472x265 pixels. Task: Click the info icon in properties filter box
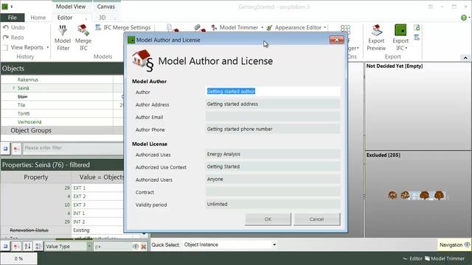click(136, 247)
